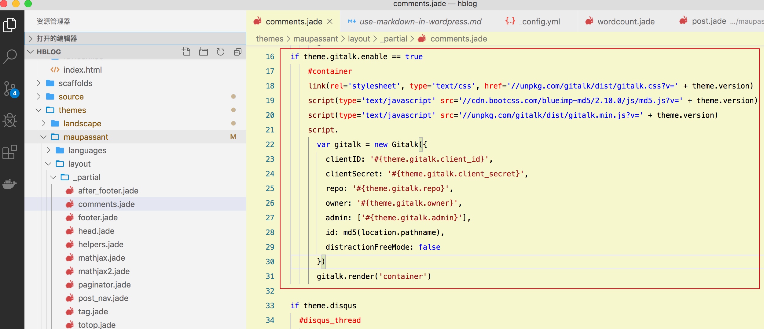Click the markdown icon on use-markdown tab
This screenshot has height=329, width=764.
[x=352, y=21]
